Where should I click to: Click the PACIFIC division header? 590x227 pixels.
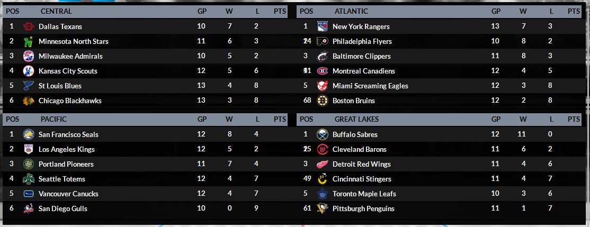(53, 119)
